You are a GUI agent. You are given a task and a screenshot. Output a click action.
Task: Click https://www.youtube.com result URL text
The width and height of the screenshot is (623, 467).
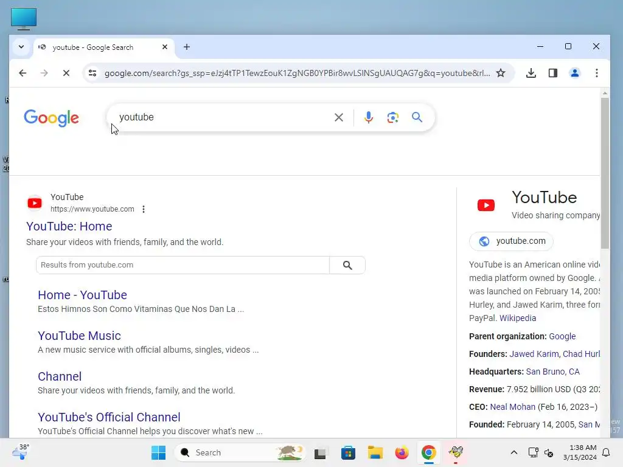click(92, 209)
